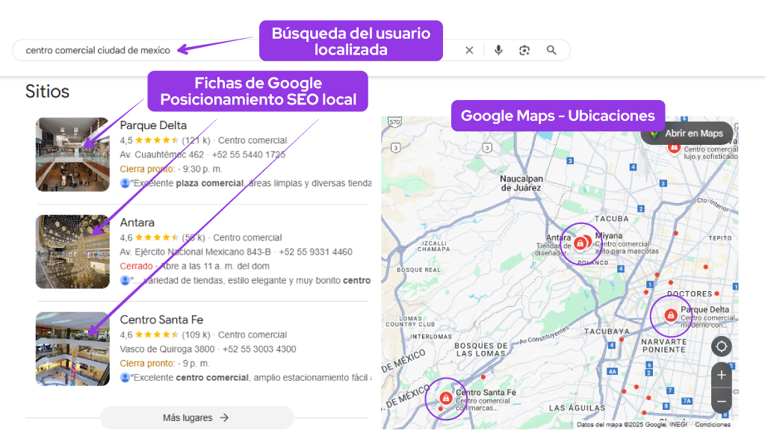This screenshot has width=765, height=448.
Task: View the Centro Santa Fe photo thumbnail
Action: point(72,349)
